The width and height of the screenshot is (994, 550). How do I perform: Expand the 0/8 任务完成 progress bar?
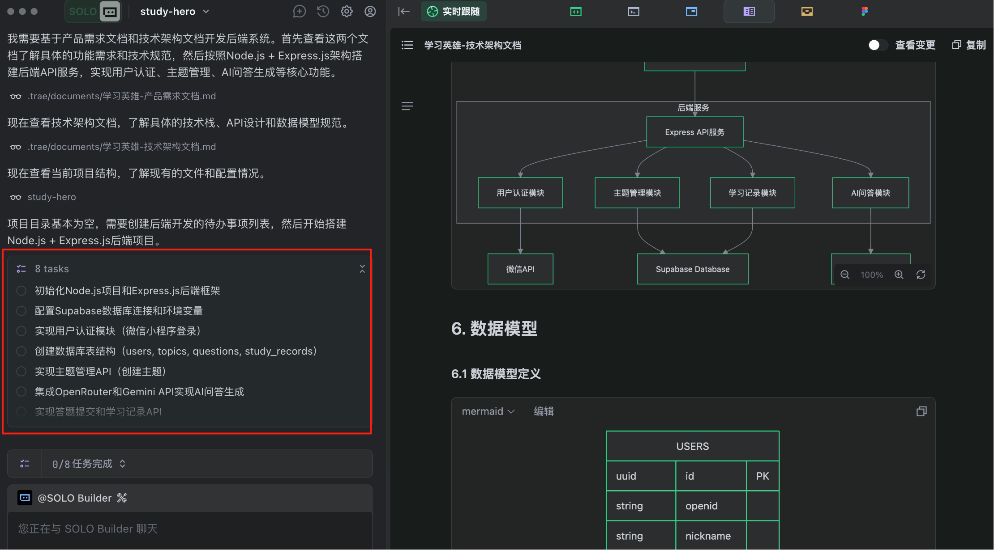point(123,464)
